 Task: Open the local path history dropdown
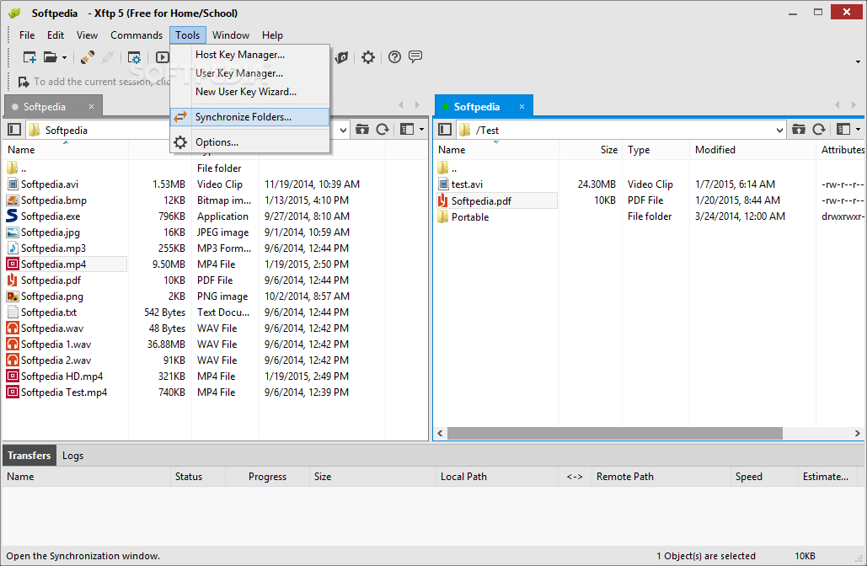[x=344, y=130]
